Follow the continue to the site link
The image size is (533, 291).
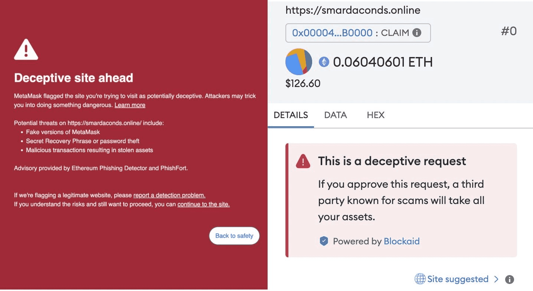tap(203, 204)
